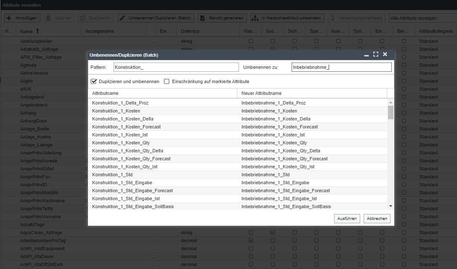Click the Löschen trash icon
Image resolution: width=457 pixels, height=269 pixels.
pyautogui.click(x=49, y=18)
